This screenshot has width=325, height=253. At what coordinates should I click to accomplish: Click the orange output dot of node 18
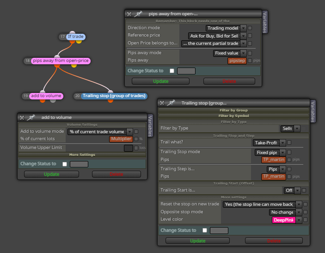tap(57, 66)
